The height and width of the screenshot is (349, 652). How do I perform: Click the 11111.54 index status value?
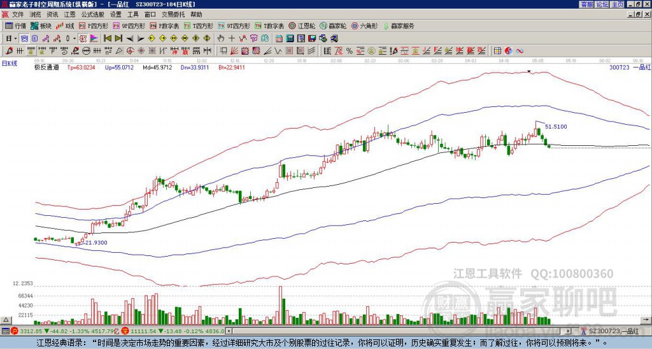point(142,331)
